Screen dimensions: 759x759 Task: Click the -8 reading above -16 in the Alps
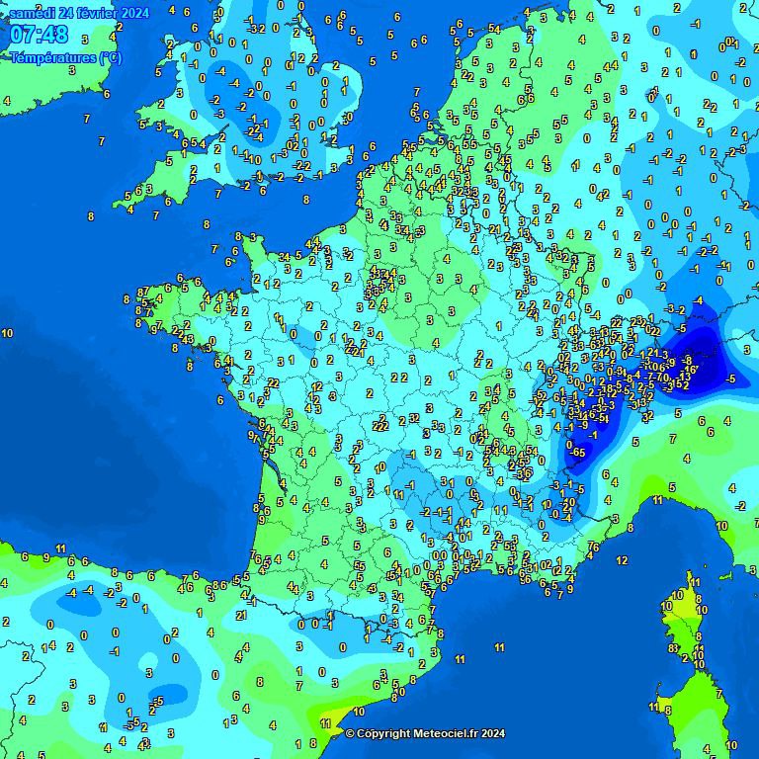coord(688,359)
